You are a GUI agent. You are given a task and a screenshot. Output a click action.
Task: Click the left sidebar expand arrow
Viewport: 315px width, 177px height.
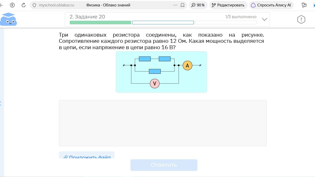pos(1,103)
